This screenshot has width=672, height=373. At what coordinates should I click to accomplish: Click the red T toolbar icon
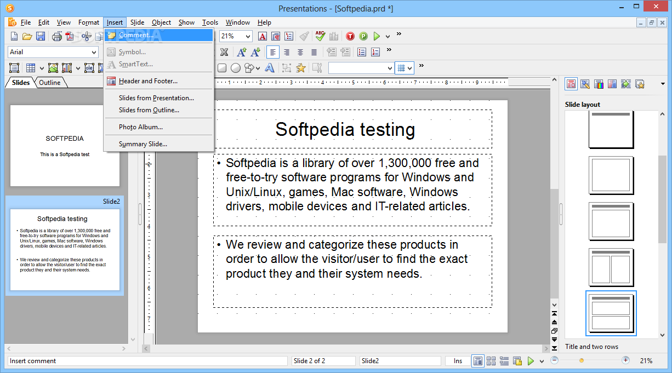pos(350,36)
